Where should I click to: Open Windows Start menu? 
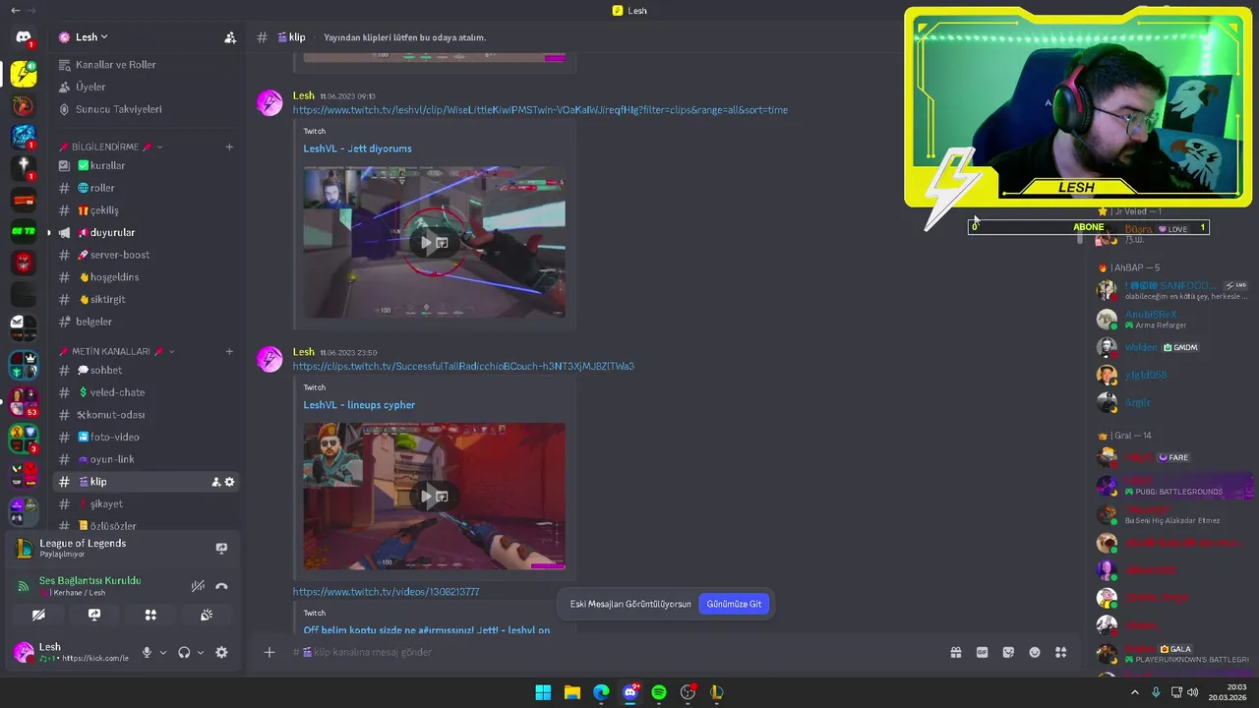pyautogui.click(x=543, y=692)
